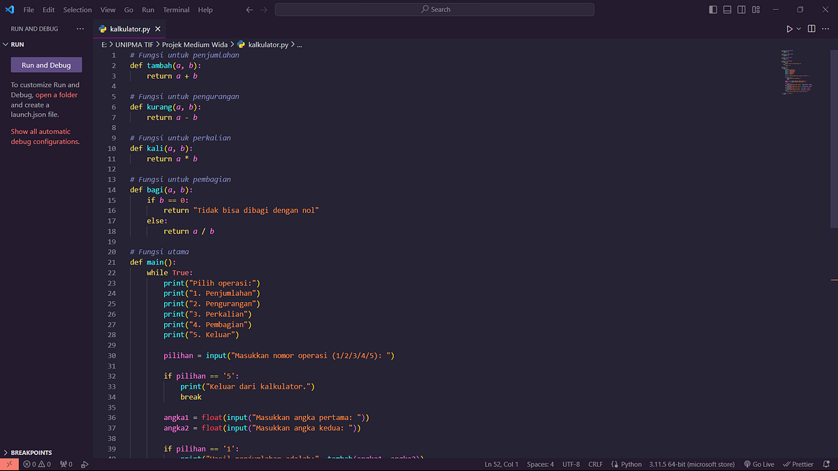The image size is (838, 471).
Task: Toggle the Primary Side Bar icon
Action: pyautogui.click(x=712, y=9)
